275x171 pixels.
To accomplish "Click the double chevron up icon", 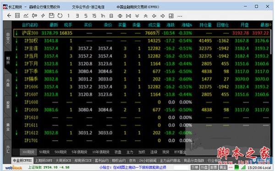I will (146, 16).
